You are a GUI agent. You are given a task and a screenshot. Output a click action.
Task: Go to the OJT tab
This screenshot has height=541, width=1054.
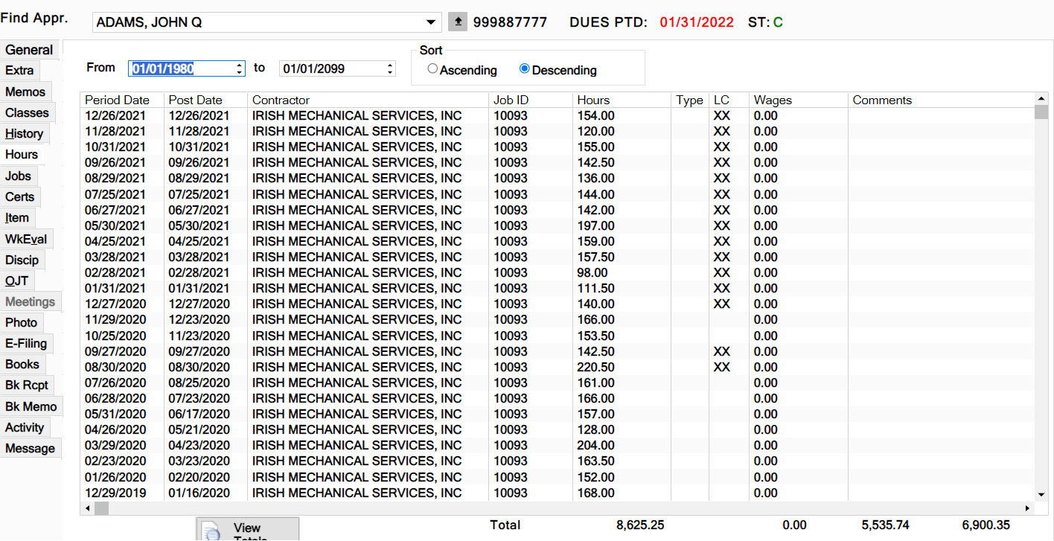[17, 281]
